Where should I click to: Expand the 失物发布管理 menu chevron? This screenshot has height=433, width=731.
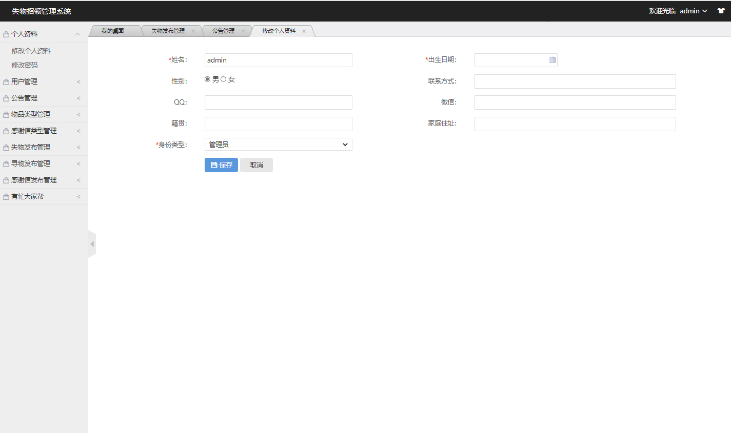(x=78, y=147)
